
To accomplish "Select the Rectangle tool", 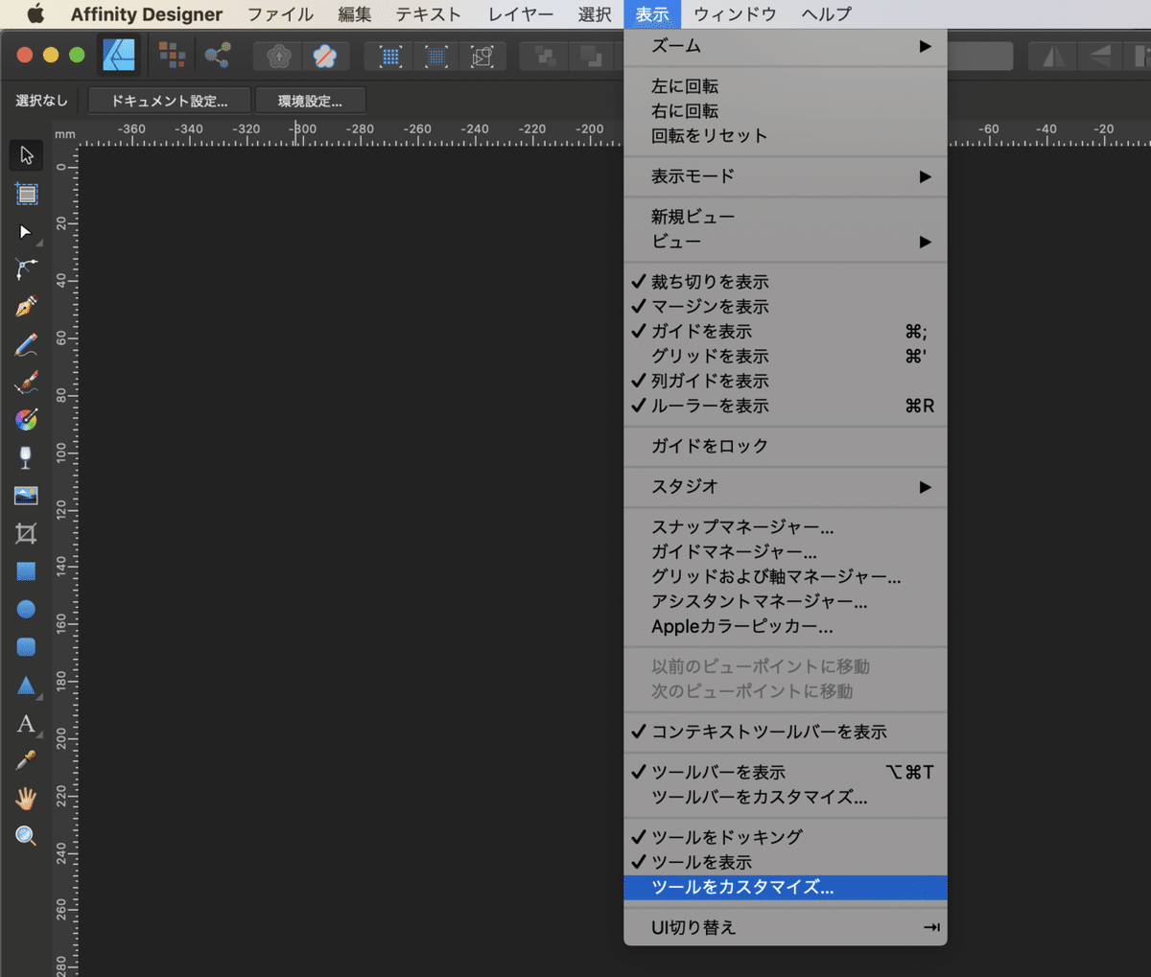I will 26,570.
